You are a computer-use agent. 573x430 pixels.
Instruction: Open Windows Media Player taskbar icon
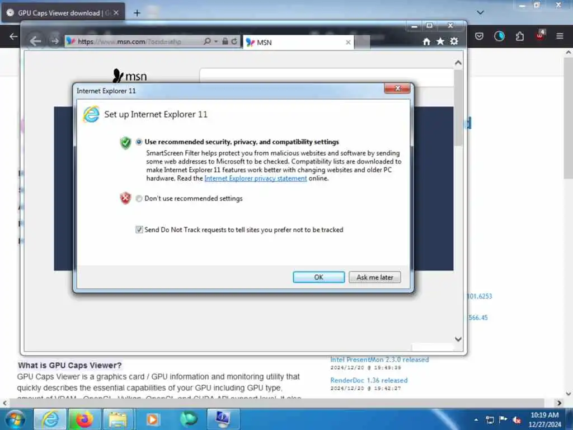[152, 419]
